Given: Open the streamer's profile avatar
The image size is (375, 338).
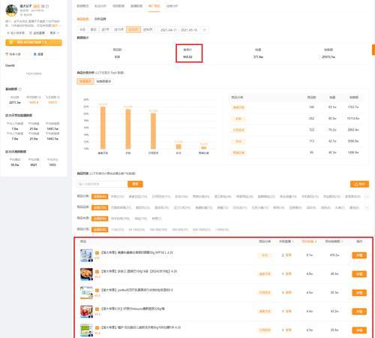Looking at the screenshot, I should [11, 10].
